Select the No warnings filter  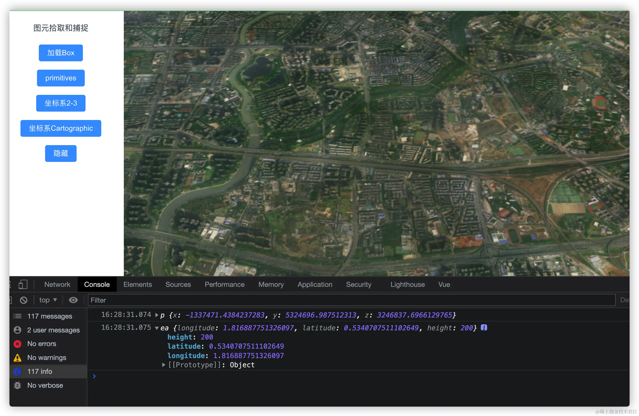tap(46, 358)
